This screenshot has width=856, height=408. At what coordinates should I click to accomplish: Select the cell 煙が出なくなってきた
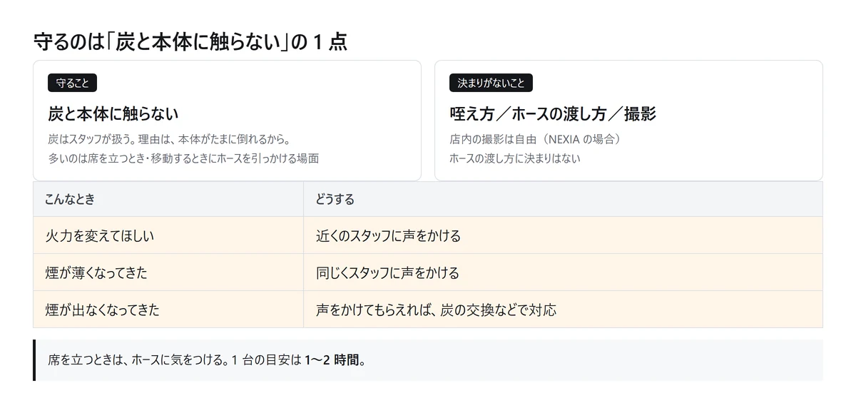pos(168,310)
